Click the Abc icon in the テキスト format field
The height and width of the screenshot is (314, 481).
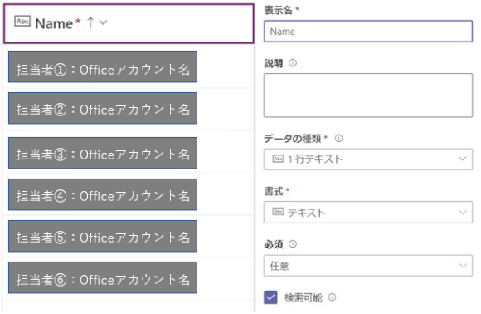point(278,212)
